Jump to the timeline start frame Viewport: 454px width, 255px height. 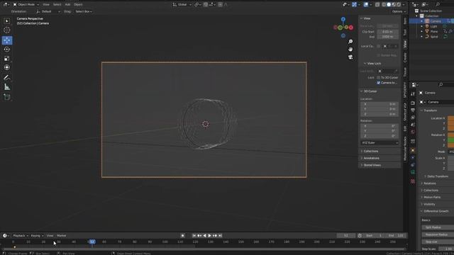click(194, 236)
